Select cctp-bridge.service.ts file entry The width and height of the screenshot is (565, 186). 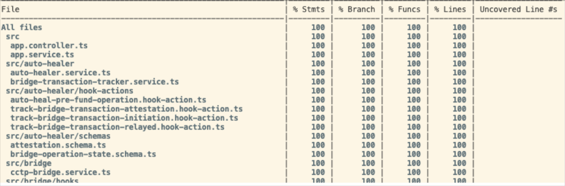[60, 172]
